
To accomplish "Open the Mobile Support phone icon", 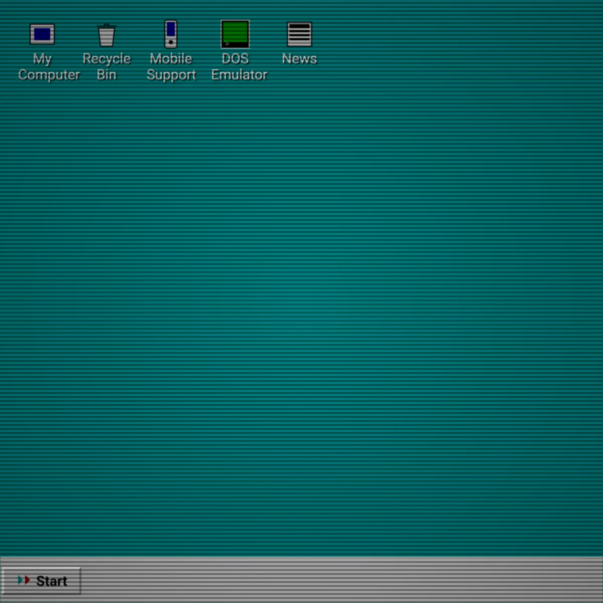I will pos(171,34).
